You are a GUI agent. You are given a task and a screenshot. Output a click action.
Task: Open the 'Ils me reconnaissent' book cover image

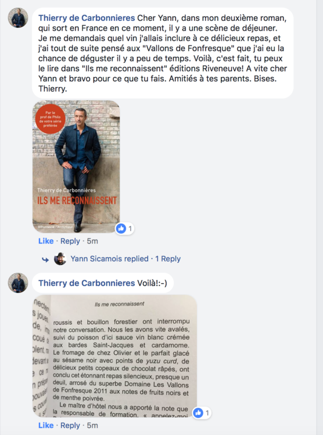76,166
